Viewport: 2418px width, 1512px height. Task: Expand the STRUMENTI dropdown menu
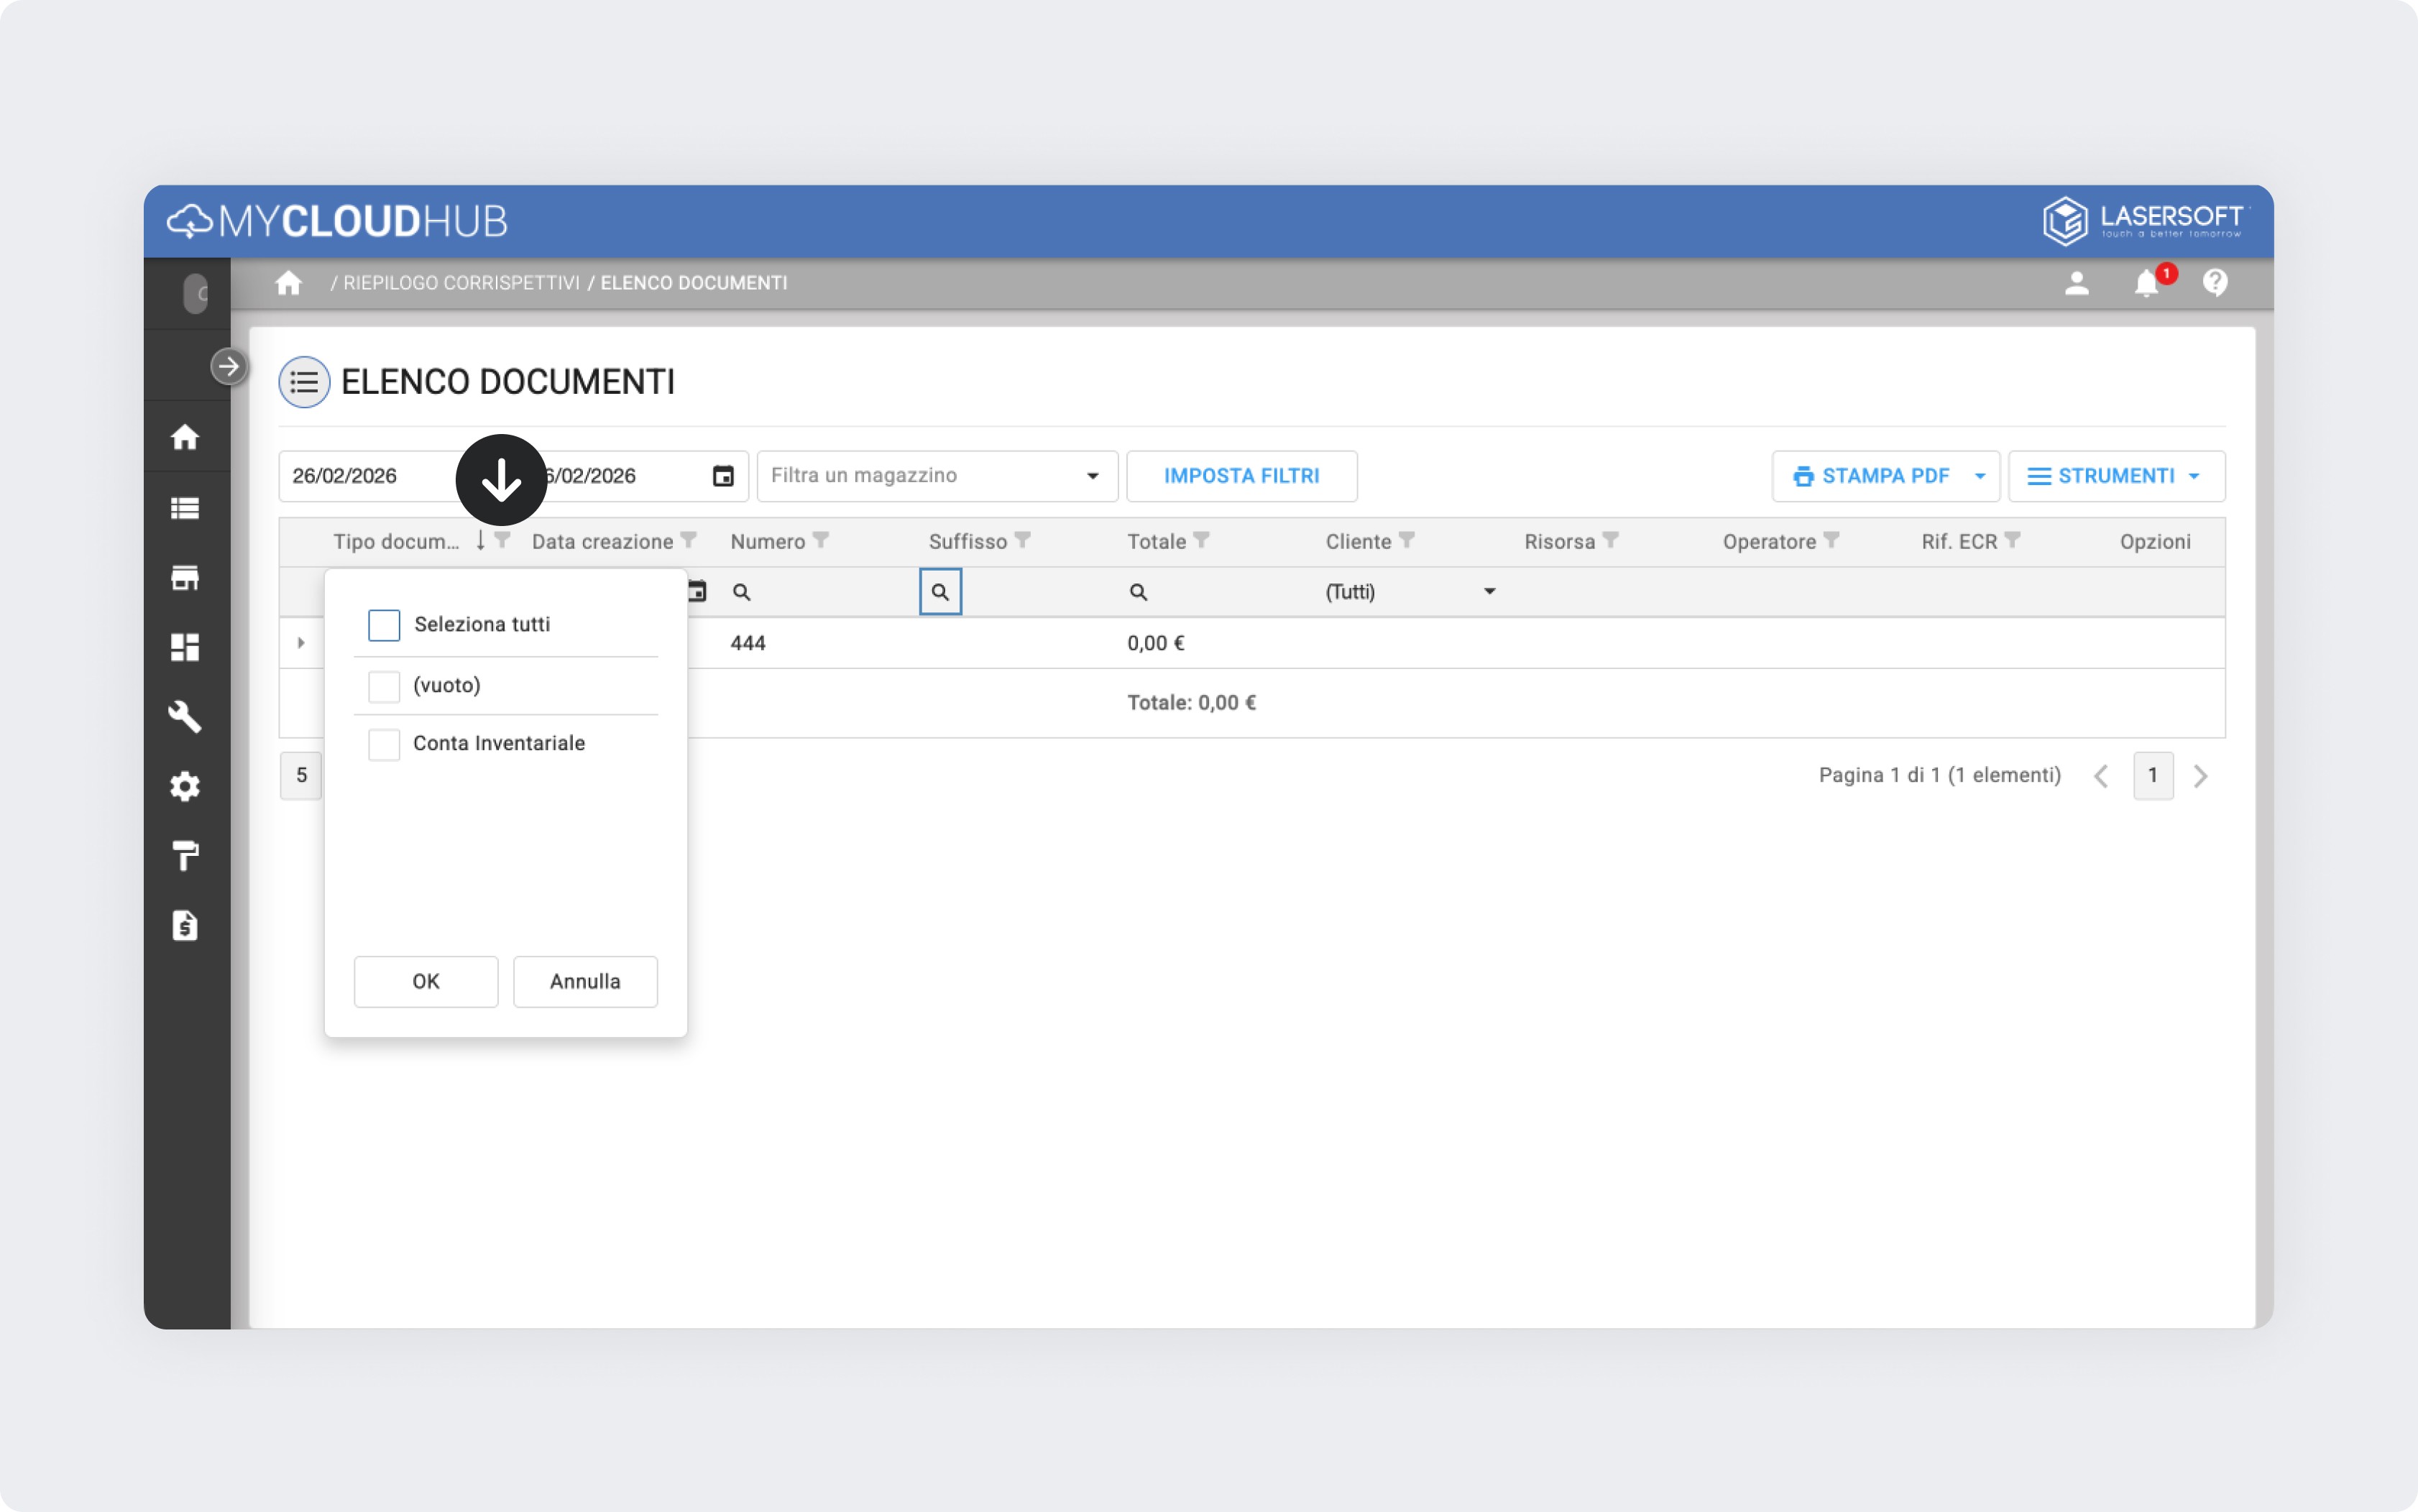2115,476
